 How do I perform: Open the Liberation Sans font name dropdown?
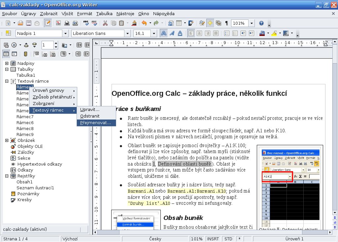click(128, 33)
